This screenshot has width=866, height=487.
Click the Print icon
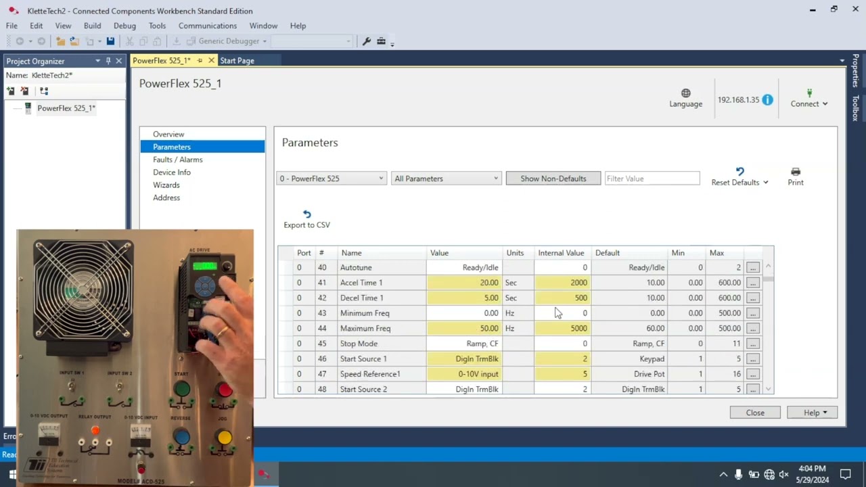796,172
